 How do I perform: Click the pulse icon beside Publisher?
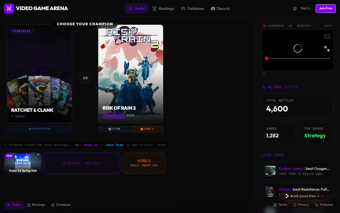point(317,205)
